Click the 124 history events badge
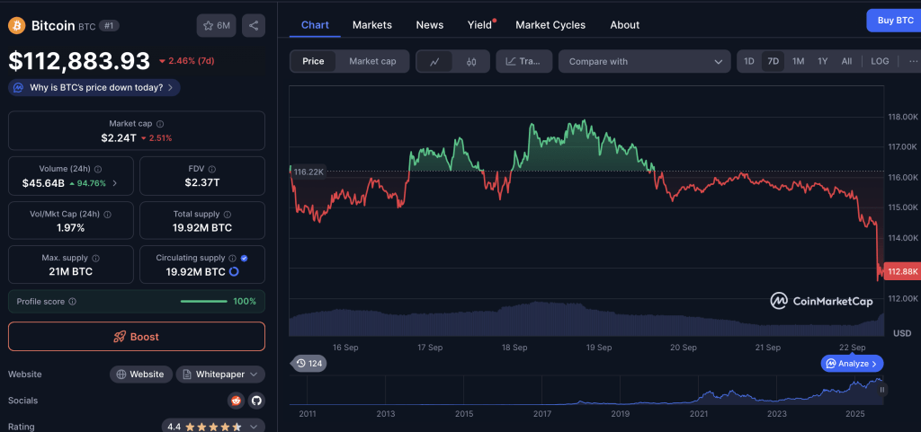 click(x=309, y=364)
